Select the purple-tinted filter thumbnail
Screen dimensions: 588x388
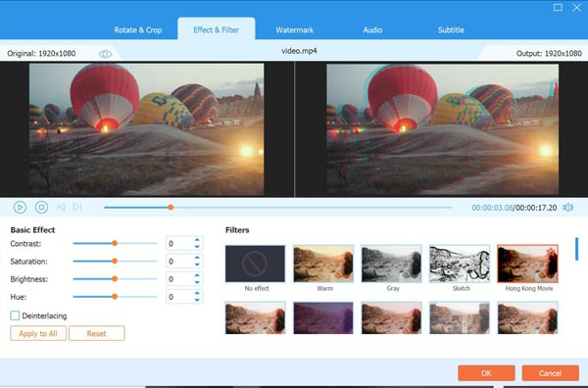[x=323, y=317]
